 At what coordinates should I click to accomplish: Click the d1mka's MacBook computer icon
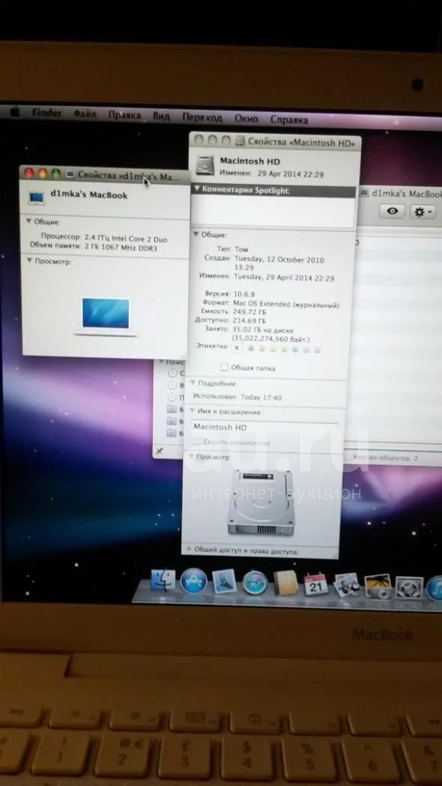point(36,197)
